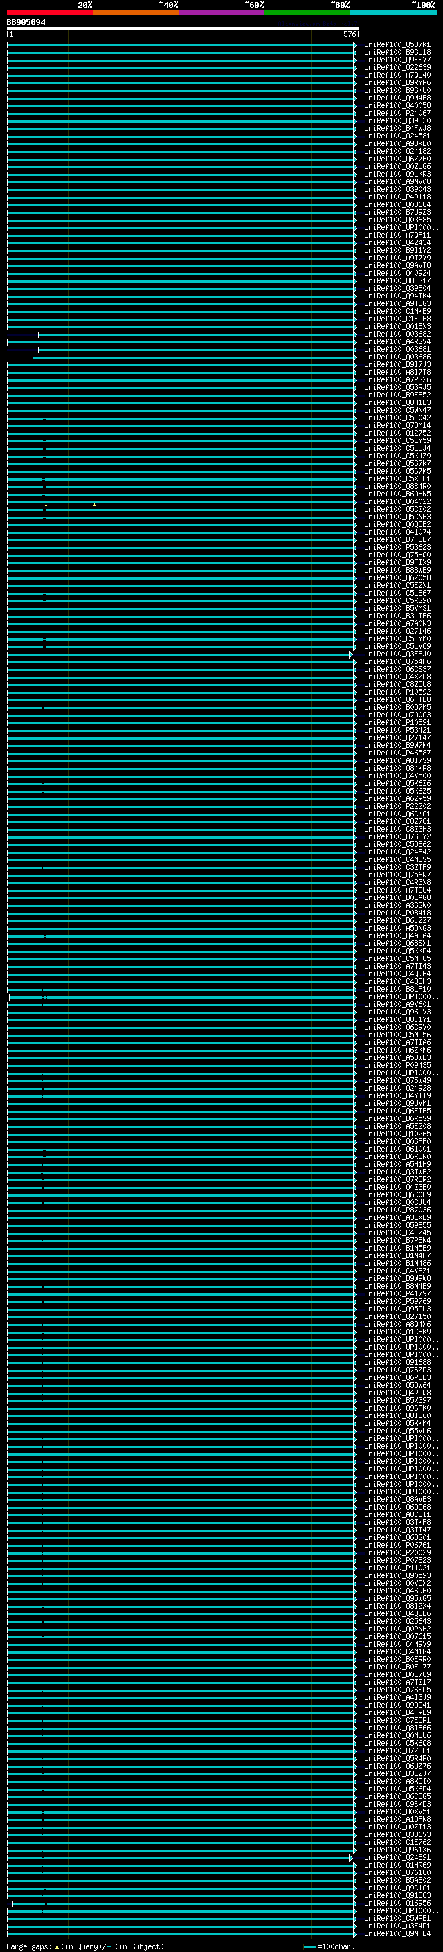
Task: Open hit UniRef100_C5XEL1
Action: (x=397, y=479)
